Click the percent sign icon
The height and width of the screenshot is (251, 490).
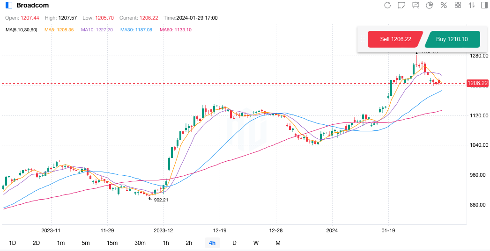[444, 5]
